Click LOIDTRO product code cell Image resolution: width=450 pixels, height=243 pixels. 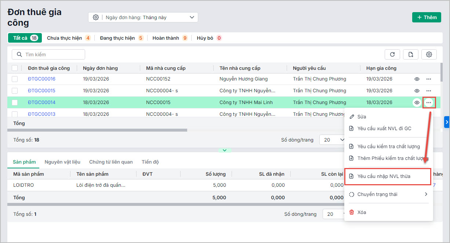coord(23,185)
